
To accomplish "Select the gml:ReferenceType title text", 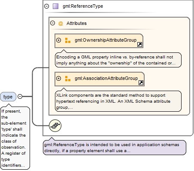I will click(83, 6).
